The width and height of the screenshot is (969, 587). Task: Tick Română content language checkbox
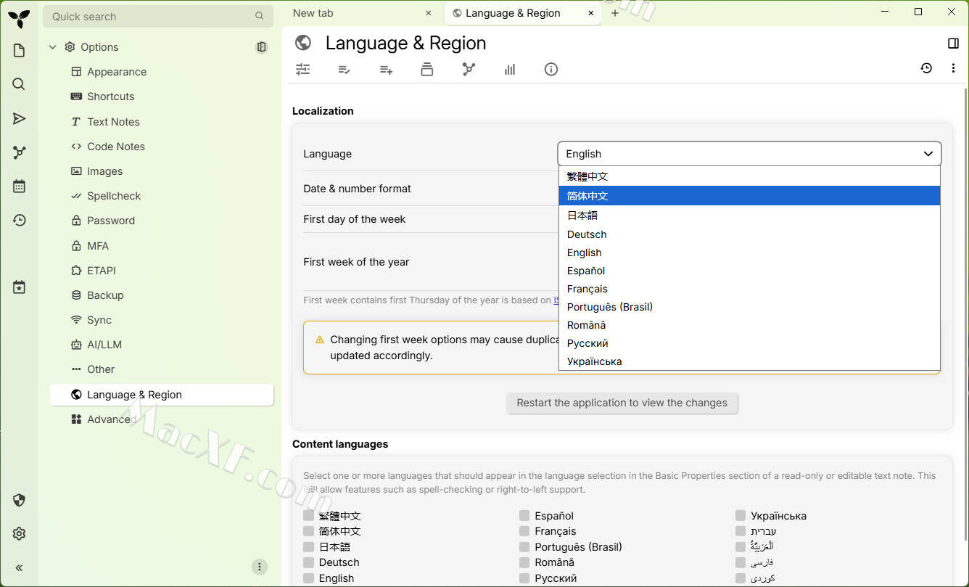click(x=524, y=562)
